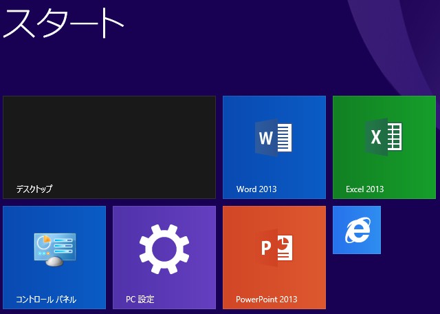Launch Word 2013 via its W icon
440x314 pixels.
[274, 138]
